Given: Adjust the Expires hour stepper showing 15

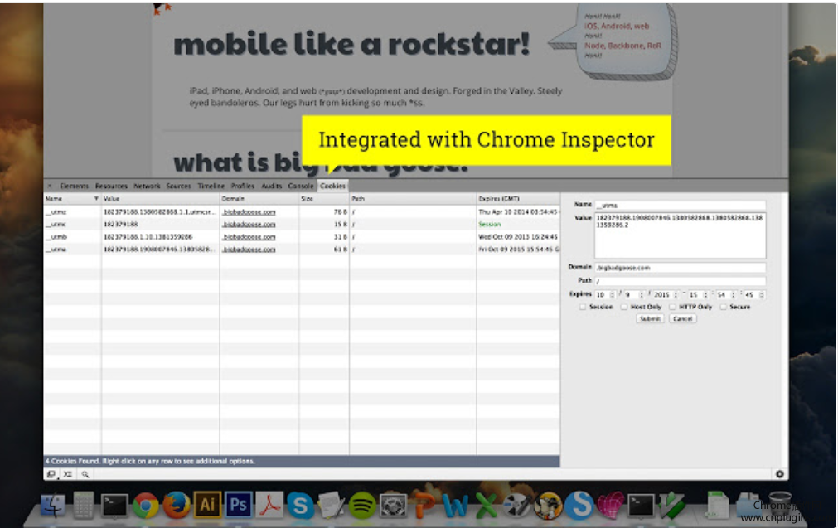Looking at the screenshot, I should pos(705,295).
